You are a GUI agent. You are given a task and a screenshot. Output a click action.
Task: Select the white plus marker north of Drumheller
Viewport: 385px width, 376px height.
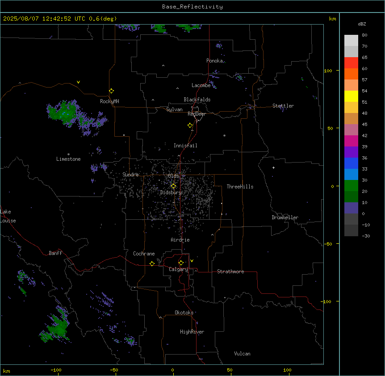[273, 167]
